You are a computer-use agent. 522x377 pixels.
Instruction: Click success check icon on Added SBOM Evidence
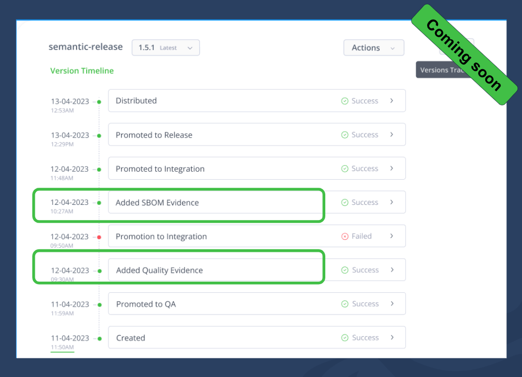[x=345, y=202]
